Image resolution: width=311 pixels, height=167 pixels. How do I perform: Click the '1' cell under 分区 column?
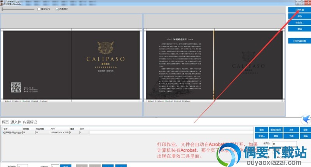(84, 132)
